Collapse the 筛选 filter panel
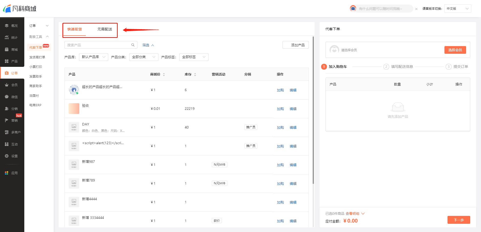Viewport: 481px width, 232px height. click(148, 45)
